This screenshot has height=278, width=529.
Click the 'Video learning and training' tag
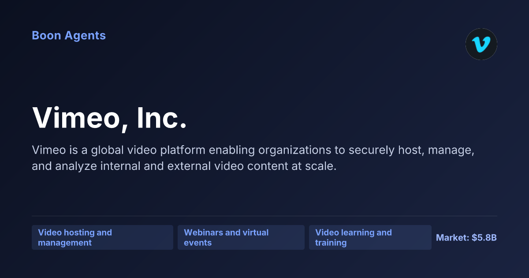(370, 237)
